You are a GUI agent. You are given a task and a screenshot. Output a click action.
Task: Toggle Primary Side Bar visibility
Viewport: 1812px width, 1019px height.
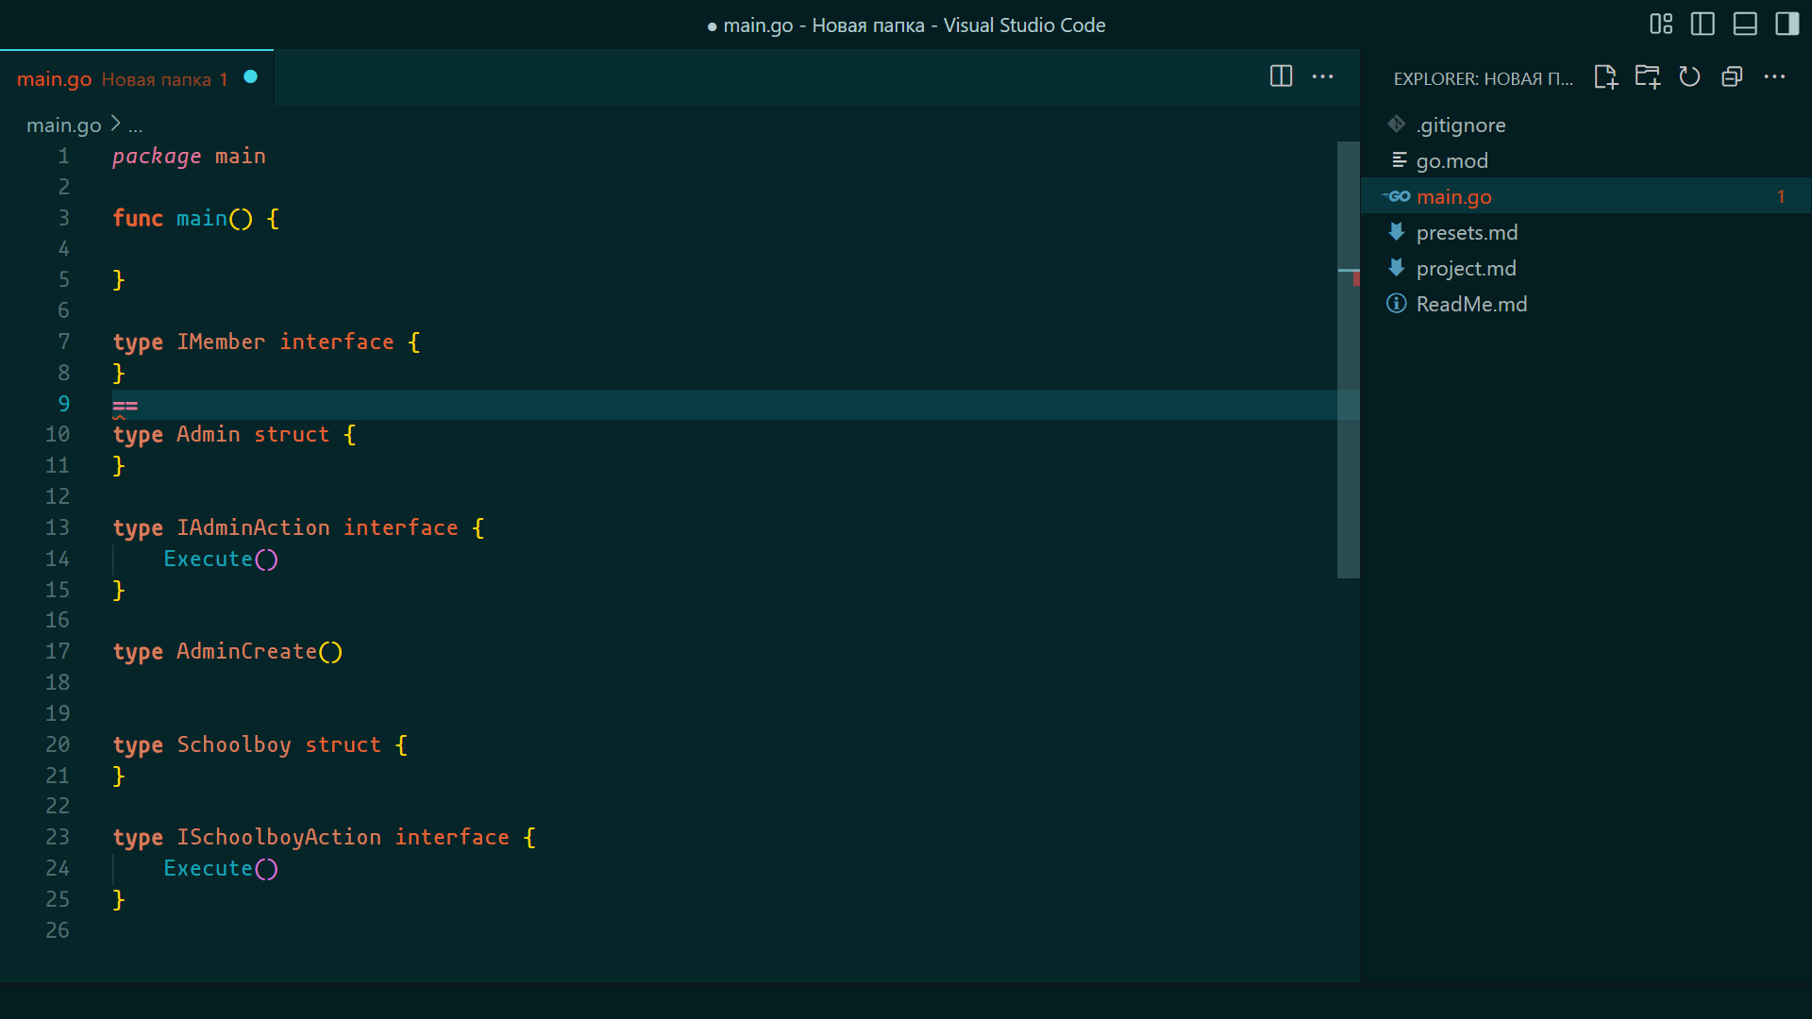1703,25
